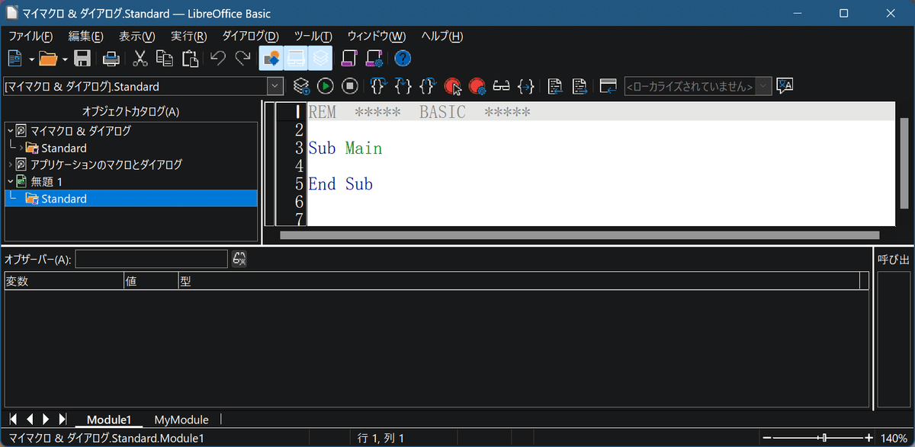Click the zoom slider handle in the status bar
Image resolution: width=915 pixels, height=447 pixels.
click(823, 438)
